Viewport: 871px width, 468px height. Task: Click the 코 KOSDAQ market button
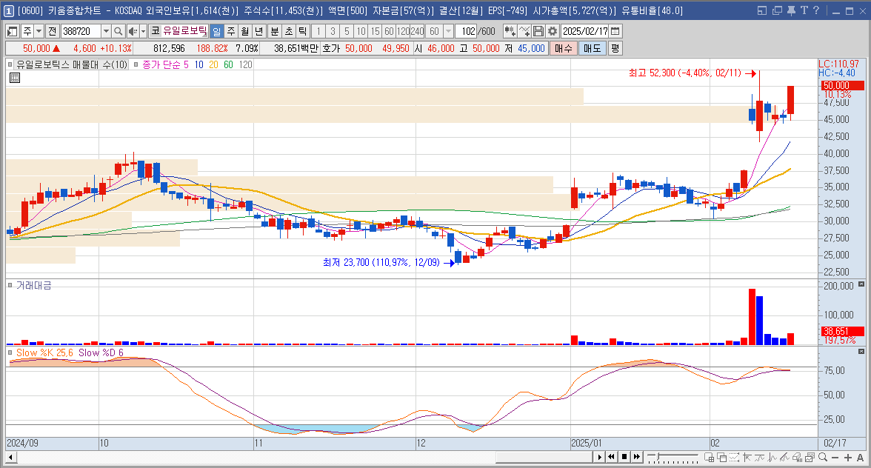coord(156,32)
